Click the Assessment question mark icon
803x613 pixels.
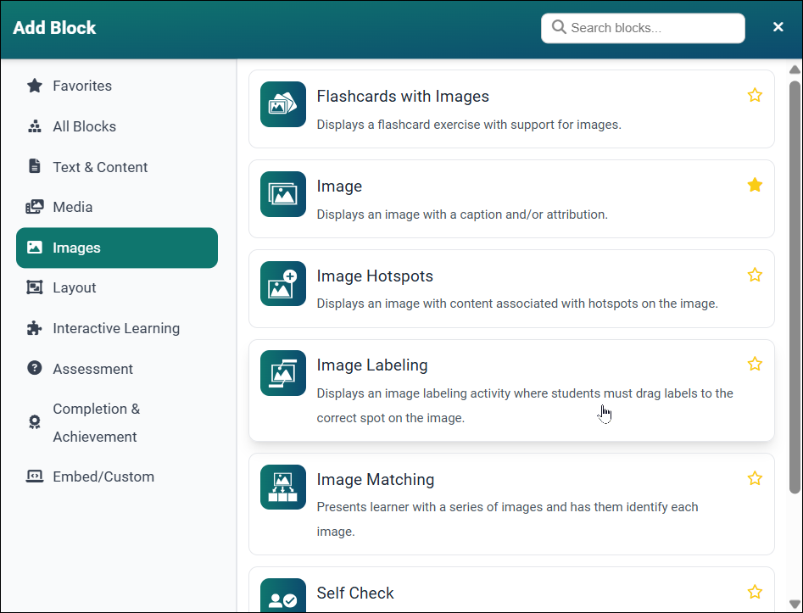pos(34,369)
